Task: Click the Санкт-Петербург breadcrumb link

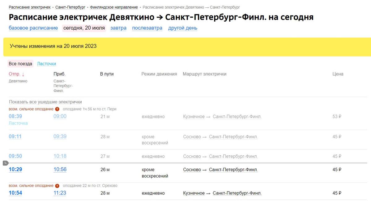Action: [70, 7]
